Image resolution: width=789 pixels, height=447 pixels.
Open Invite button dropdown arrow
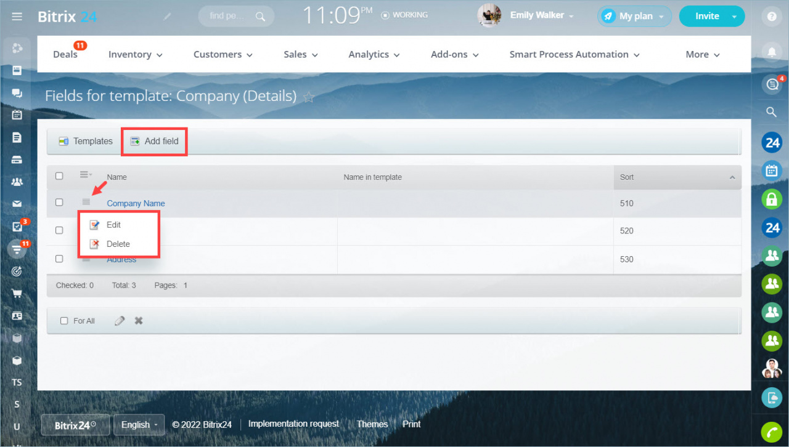pyautogui.click(x=734, y=17)
